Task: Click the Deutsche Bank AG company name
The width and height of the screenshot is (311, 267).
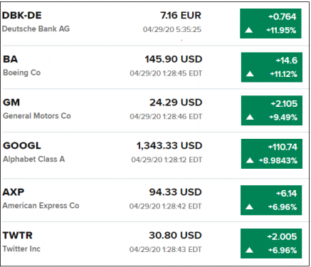Action: pyautogui.click(x=36, y=28)
